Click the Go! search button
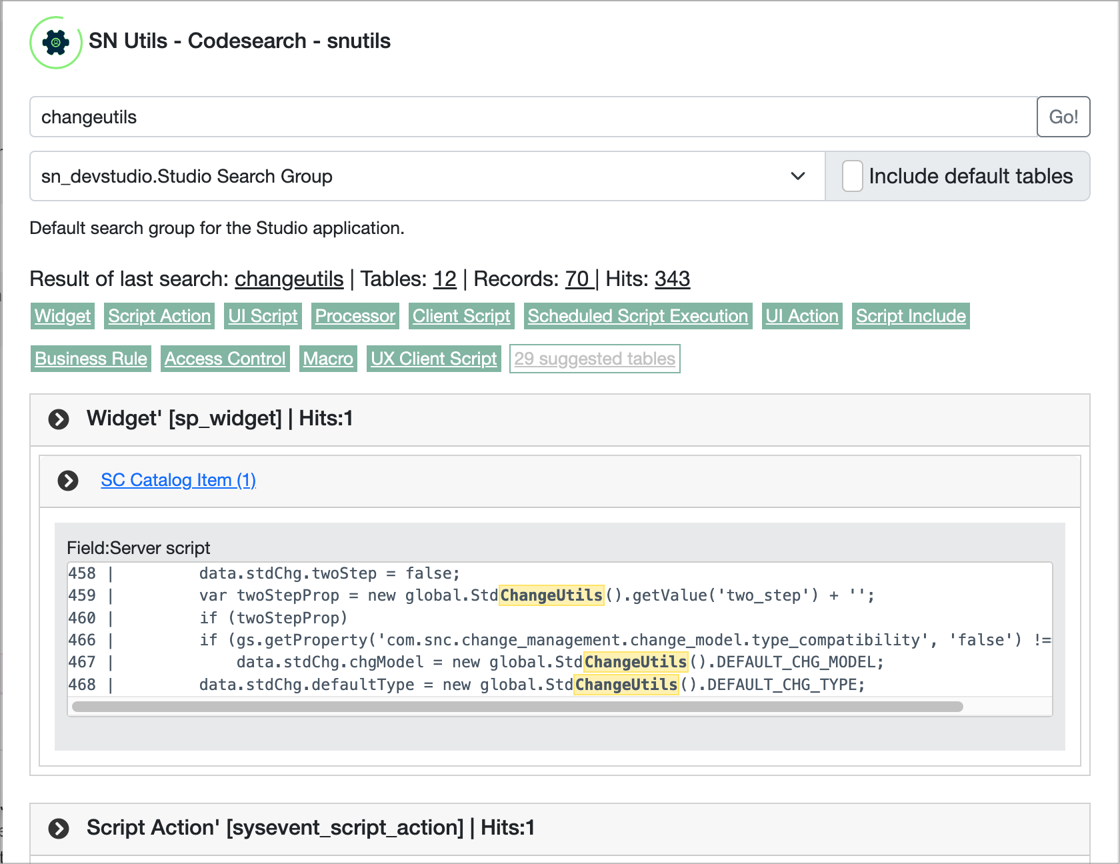The image size is (1120, 864). click(x=1063, y=116)
